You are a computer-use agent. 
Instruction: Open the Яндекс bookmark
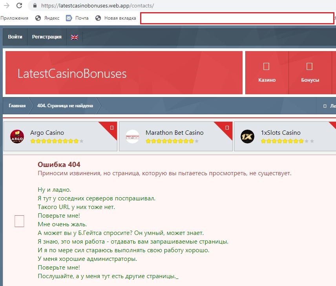(47, 18)
